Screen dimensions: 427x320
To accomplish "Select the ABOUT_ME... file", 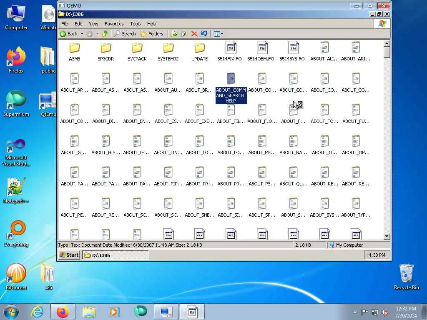I will (x=262, y=145).
